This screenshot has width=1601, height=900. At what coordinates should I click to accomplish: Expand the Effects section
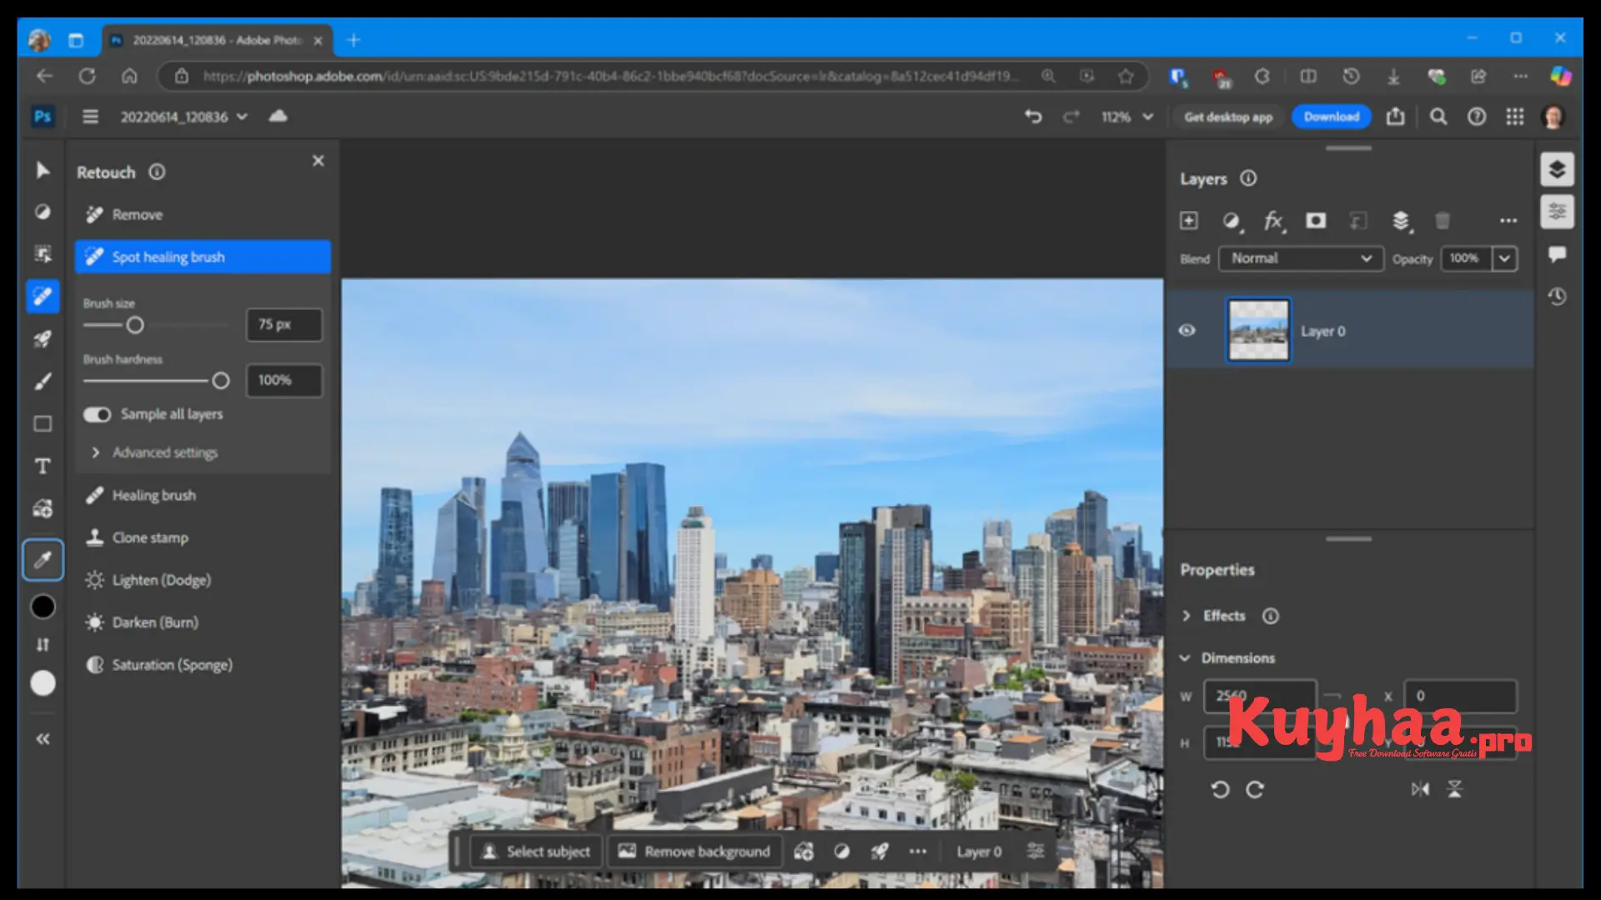1186,616
